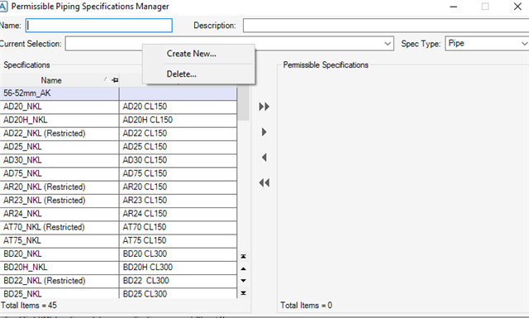Select the AT75_NKL specification
529x318 pixels.
[x=59, y=240]
